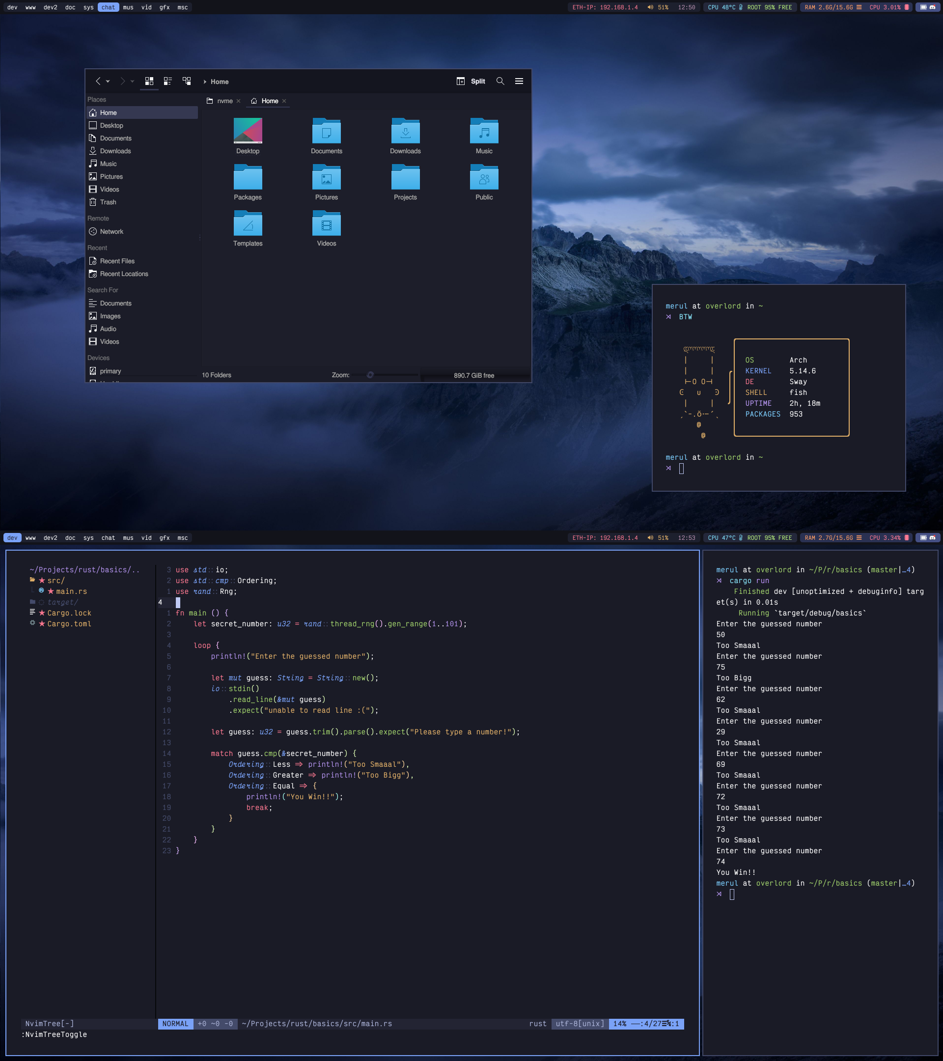Go back with the left arrow icon
Image resolution: width=943 pixels, height=1061 pixels.
coord(98,81)
